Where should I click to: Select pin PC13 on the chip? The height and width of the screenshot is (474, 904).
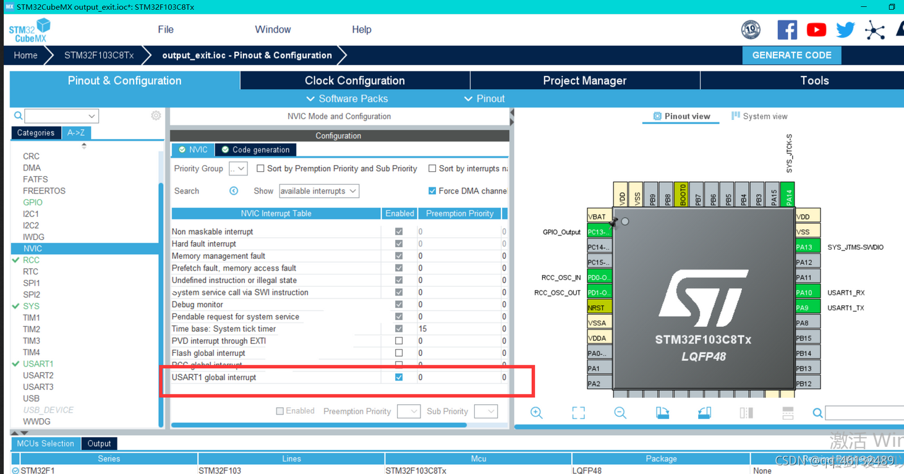(x=599, y=232)
